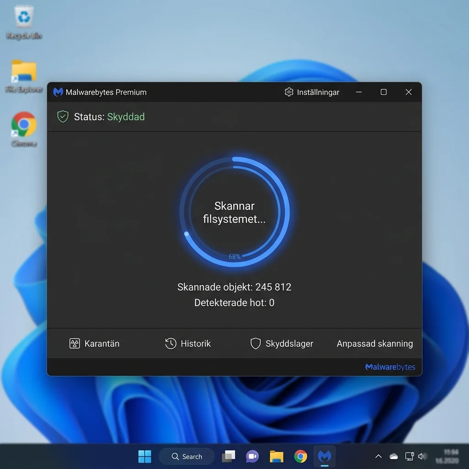Expand hidden system tray icons chevron
The width and height of the screenshot is (469, 469).
(378, 457)
